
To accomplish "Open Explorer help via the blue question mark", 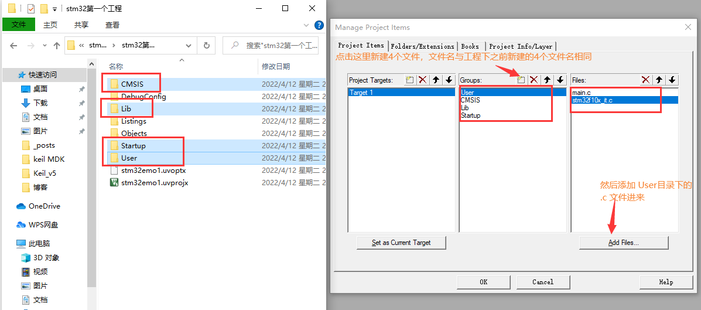I will coord(319,25).
